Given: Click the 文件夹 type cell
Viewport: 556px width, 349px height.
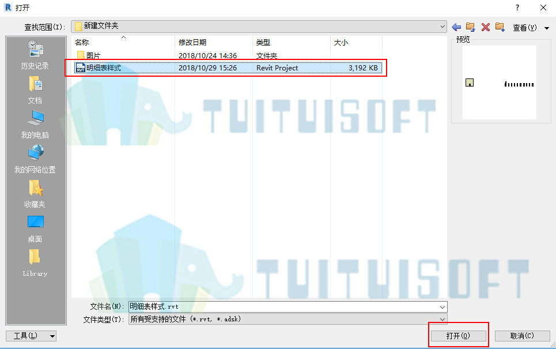Looking at the screenshot, I should pos(267,56).
